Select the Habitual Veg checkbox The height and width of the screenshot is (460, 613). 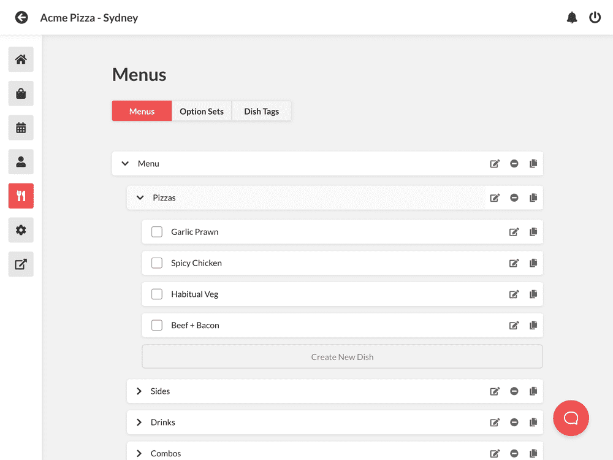157,294
